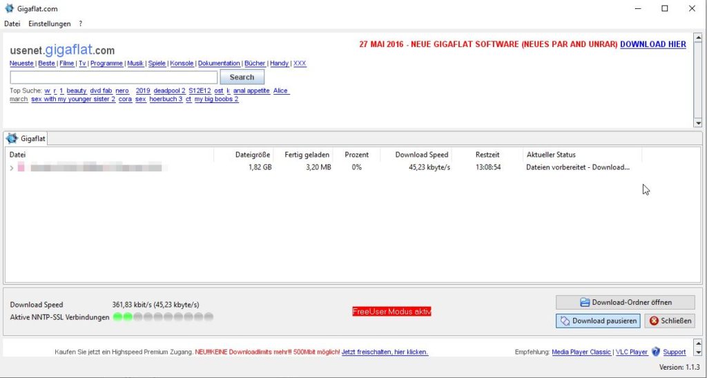707x378 pixels.
Task: Select the 'Dateien vorbereitet - Download...' status
Action: tap(578, 167)
